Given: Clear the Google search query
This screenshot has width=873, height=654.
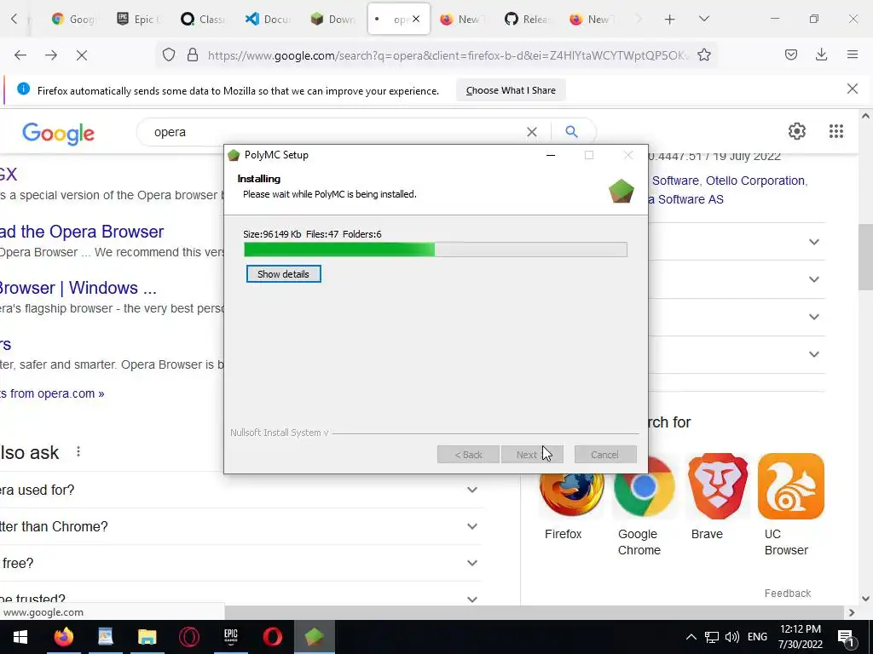Looking at the screenshot, I should point(532,132).
